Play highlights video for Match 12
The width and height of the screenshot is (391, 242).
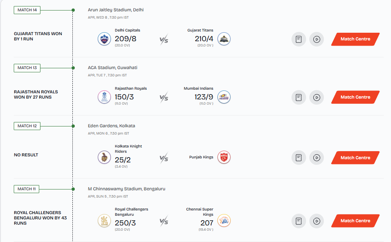click(317, 158)
